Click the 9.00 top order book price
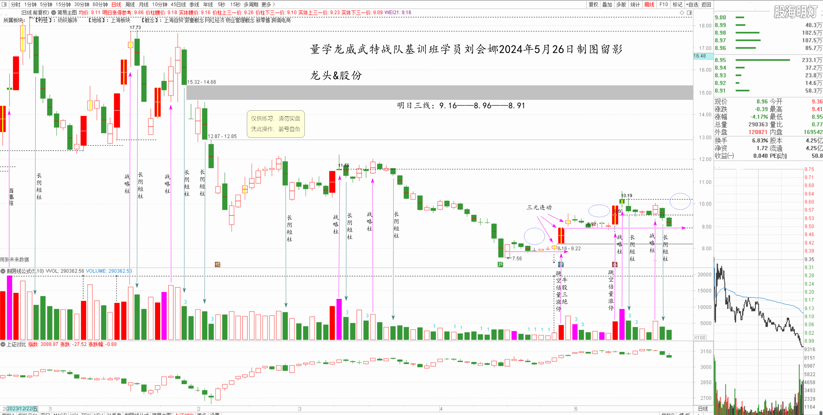Screen dimensions: 823x415 720,17
